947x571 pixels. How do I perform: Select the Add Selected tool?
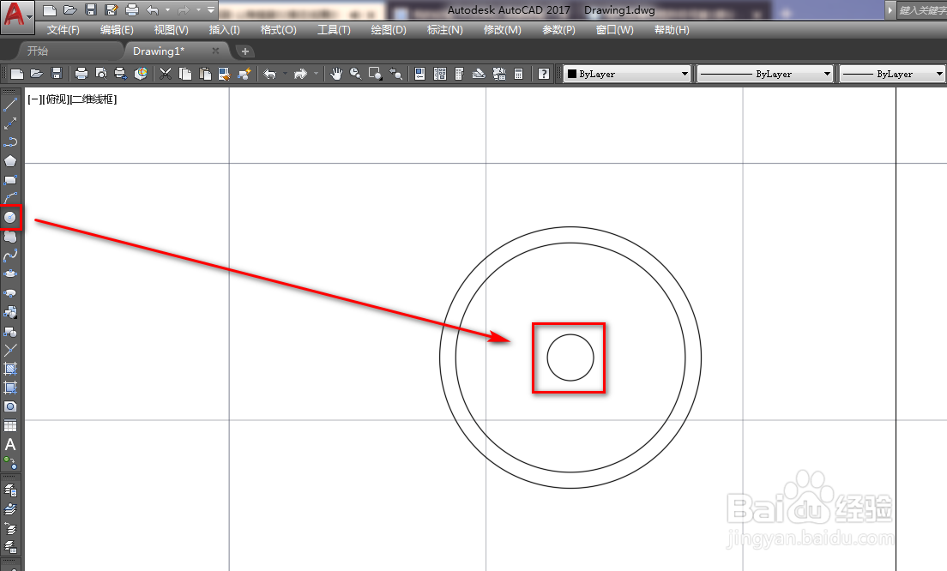10,464
